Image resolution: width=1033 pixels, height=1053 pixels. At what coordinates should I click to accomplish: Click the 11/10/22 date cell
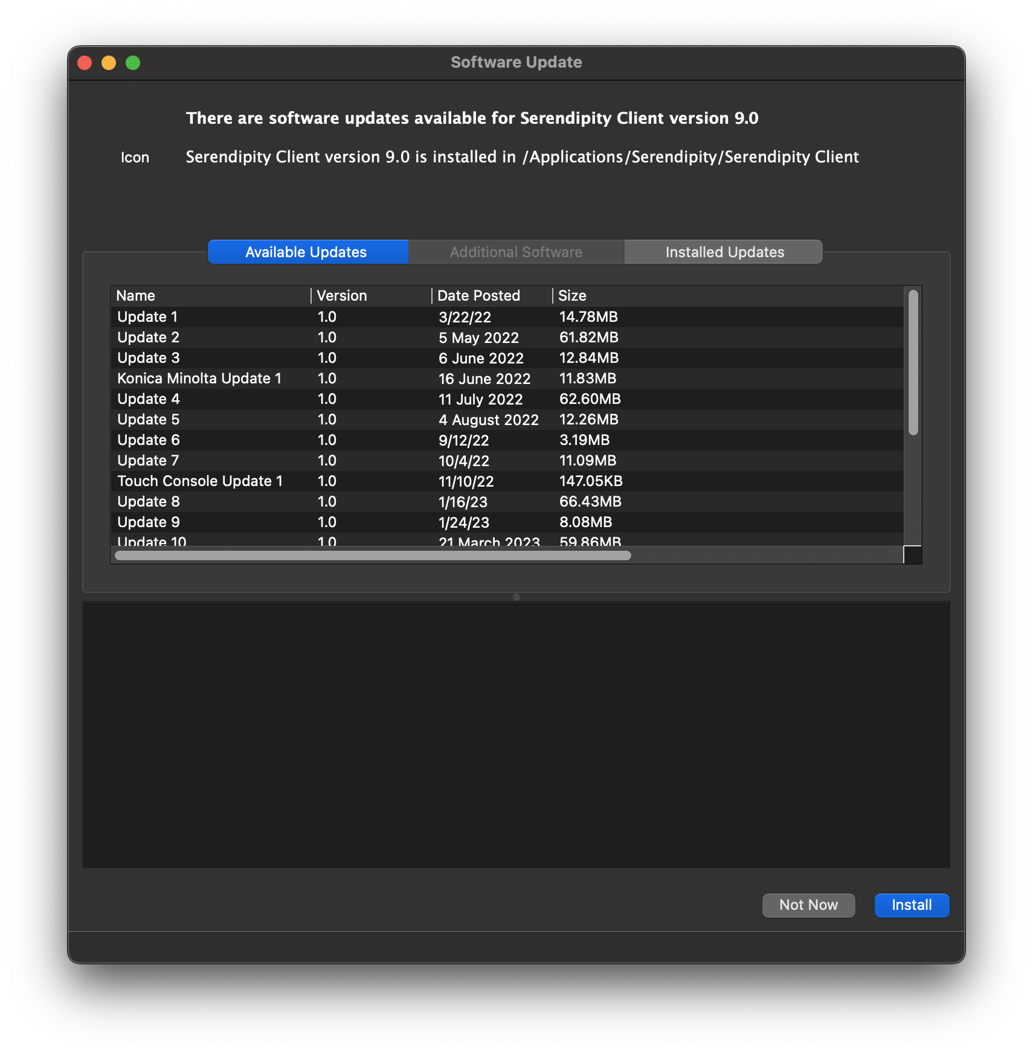point(466,481)
